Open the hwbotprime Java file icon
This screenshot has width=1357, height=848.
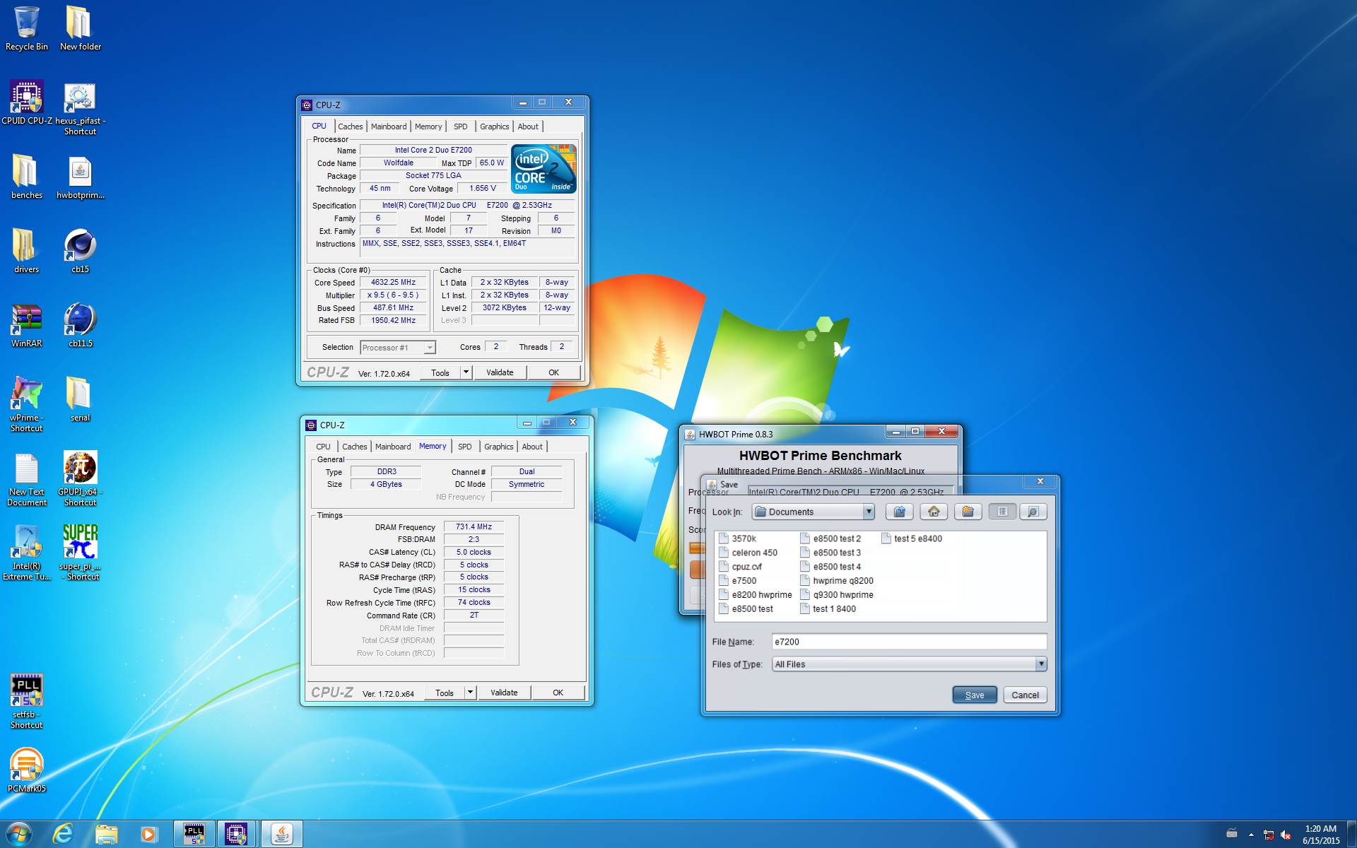point(80,177)
